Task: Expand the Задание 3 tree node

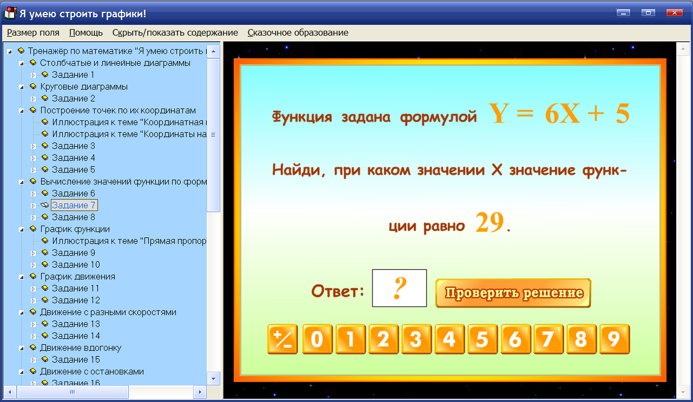Action: point(33,146)
